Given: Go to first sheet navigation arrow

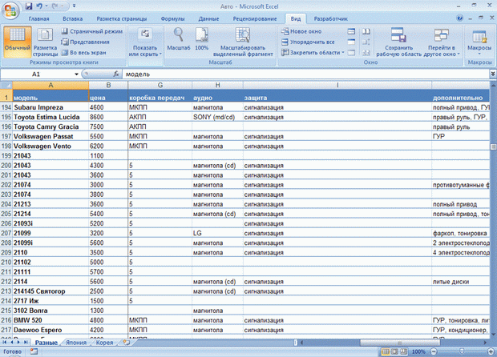Looking at the screenshot, I should [x=5, y=342].
